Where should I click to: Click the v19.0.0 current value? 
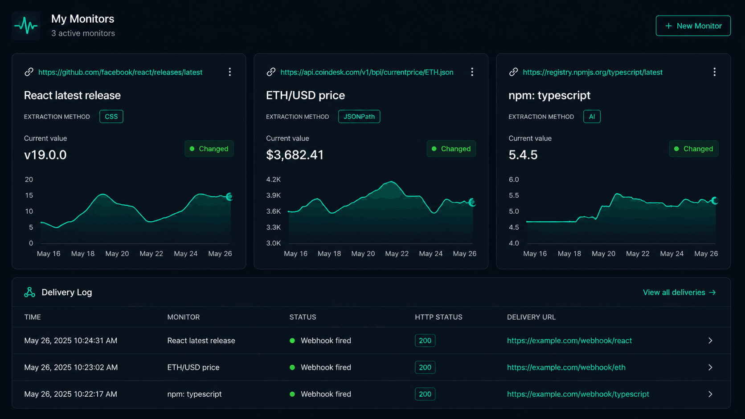(45, 155)
